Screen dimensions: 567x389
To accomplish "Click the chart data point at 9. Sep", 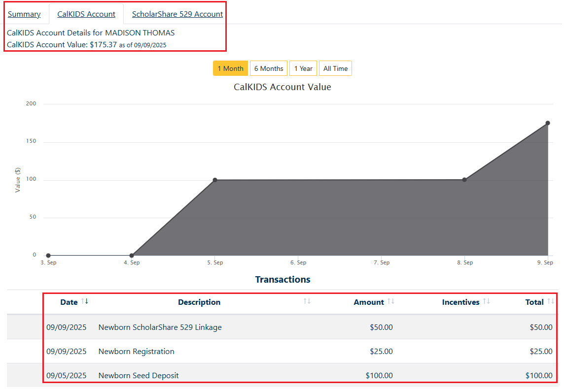I will [547, 123].
